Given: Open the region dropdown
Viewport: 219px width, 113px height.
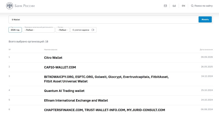Looking at the screenshot, I should click(63, 30).
